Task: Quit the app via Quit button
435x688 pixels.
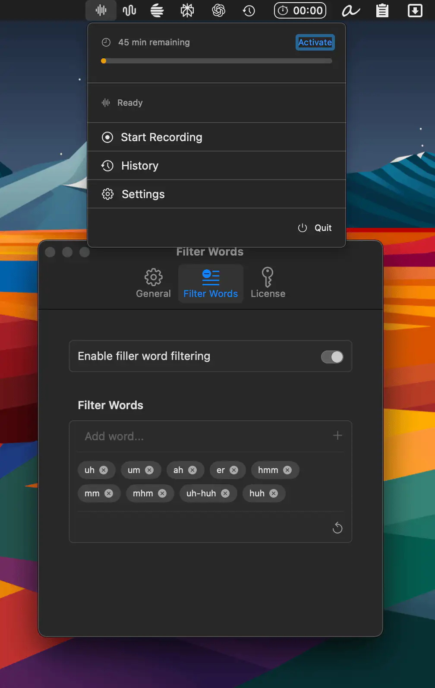Action: (315, 228)
